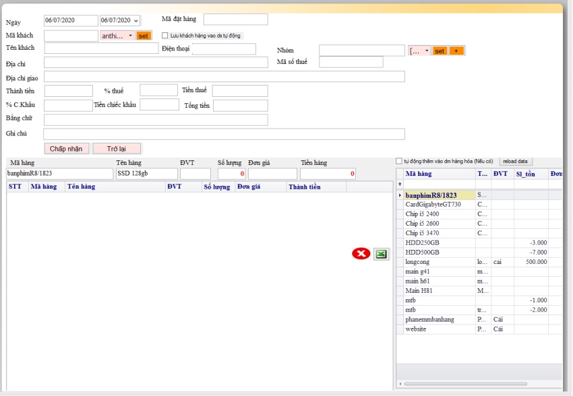The width and height of the screenshot is (573, 396).
Task: Click the Trở lại button
Action: (117, 149)
